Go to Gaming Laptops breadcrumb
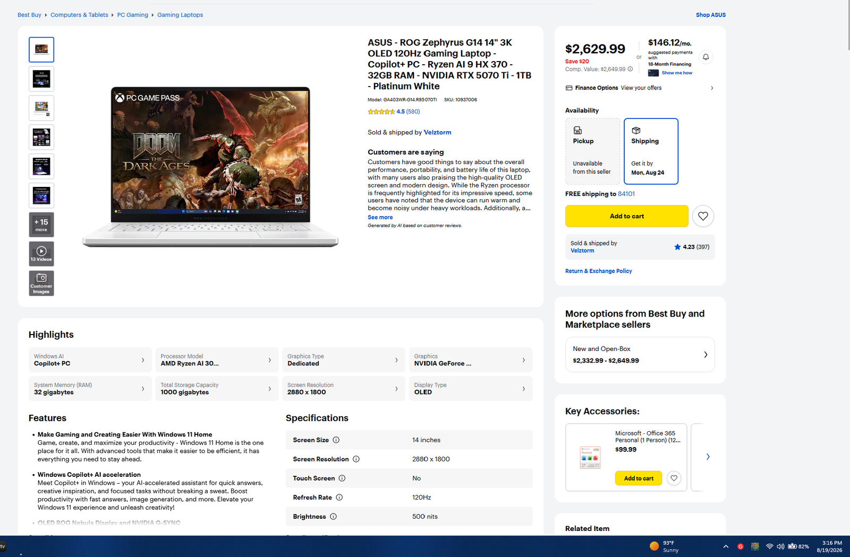The image size is (850, 557). [180, 15]
